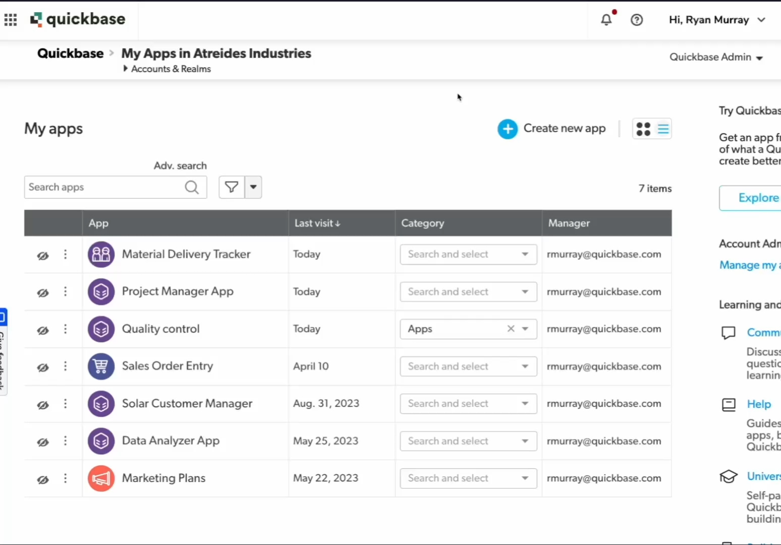Click the Search apps input field
781x545 pixels.
point(105,187)
